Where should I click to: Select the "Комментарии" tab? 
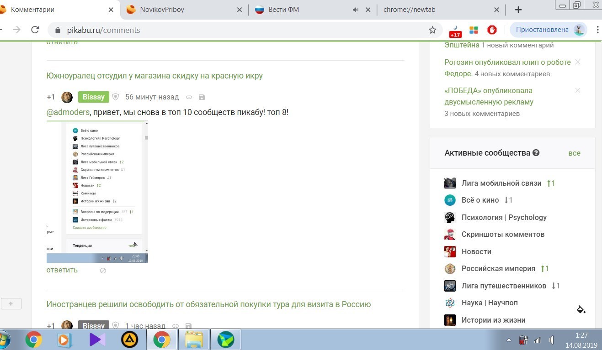(x=59, y=10)
